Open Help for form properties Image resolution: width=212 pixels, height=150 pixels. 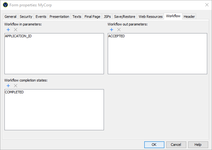[x=198, y=145]
